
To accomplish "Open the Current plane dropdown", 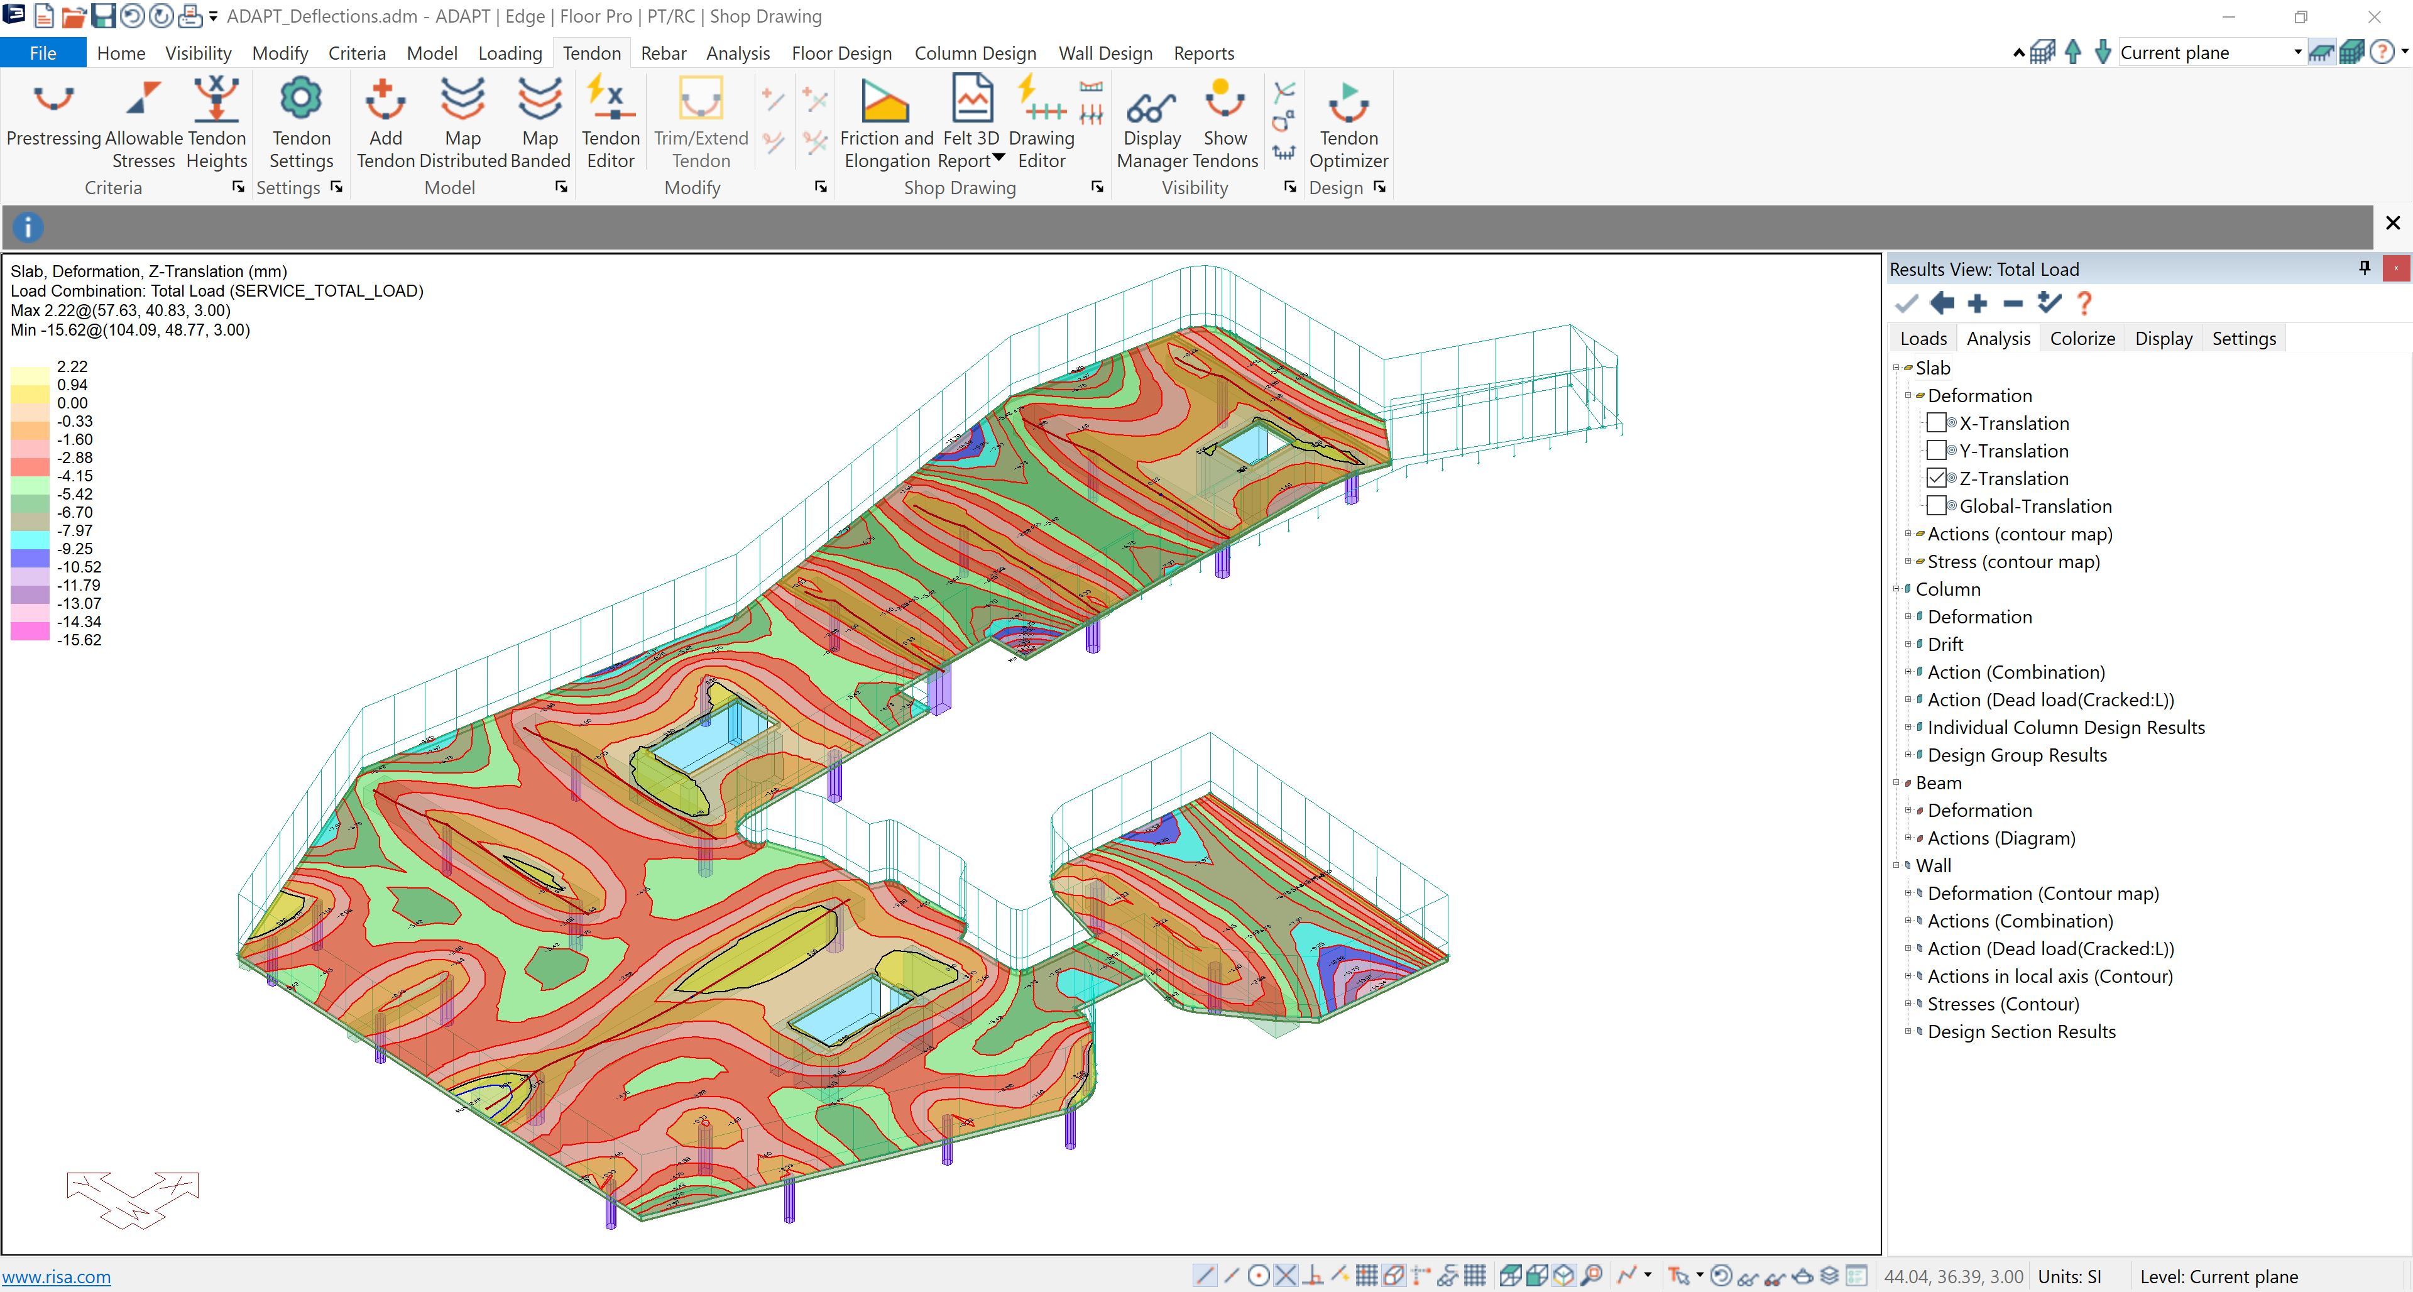I will click(2297, 52).
